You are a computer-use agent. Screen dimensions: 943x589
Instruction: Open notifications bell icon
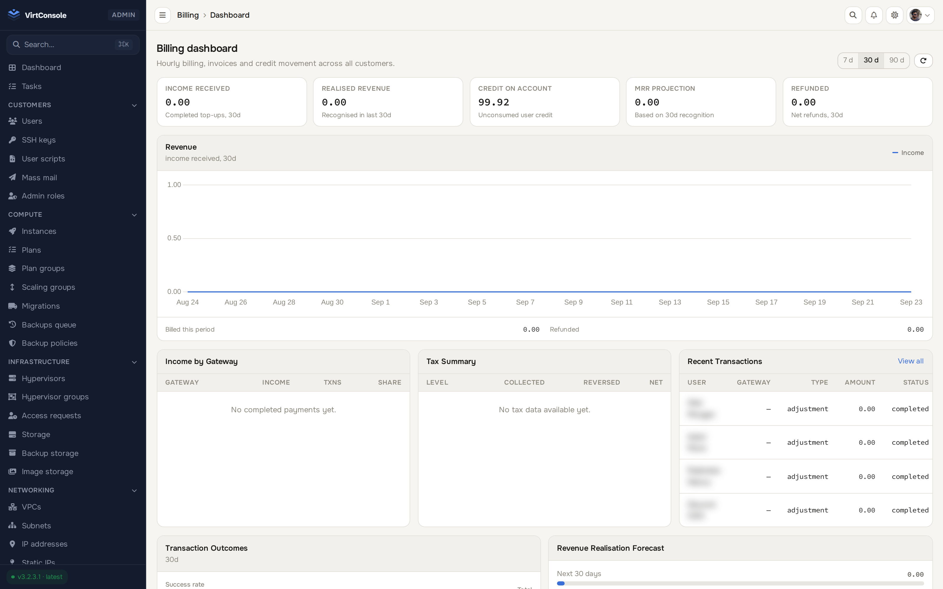click(874, 15)
